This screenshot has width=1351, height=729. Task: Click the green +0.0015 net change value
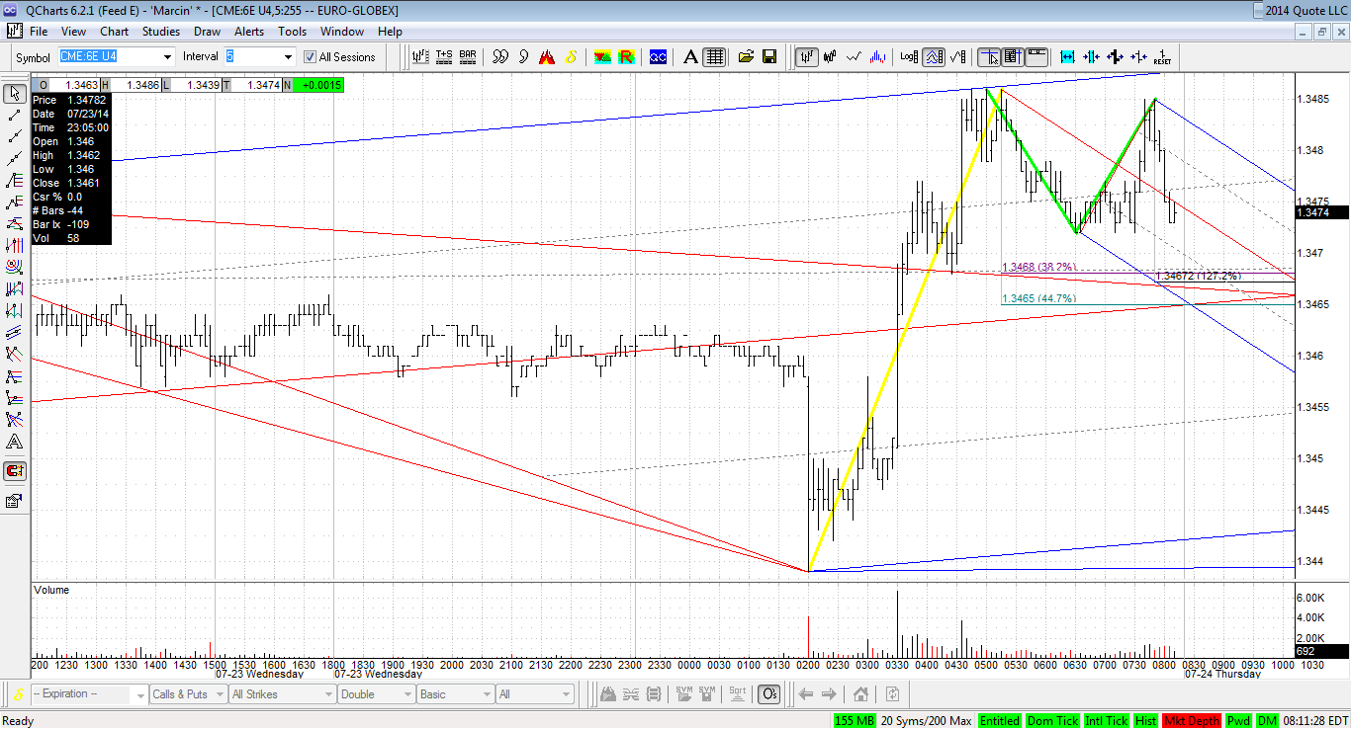click(318, 85)
